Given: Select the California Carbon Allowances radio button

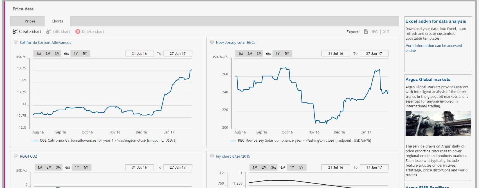Looking at the screenshot, I should tap(16, 42).
